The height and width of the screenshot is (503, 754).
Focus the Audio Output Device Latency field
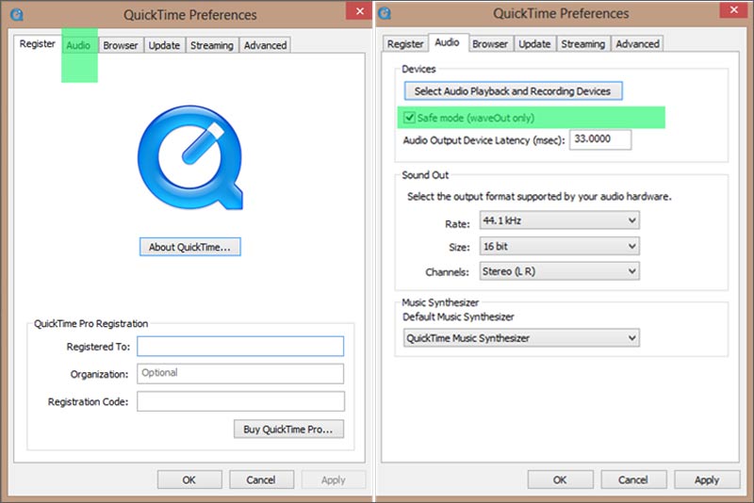pos(599,139)
